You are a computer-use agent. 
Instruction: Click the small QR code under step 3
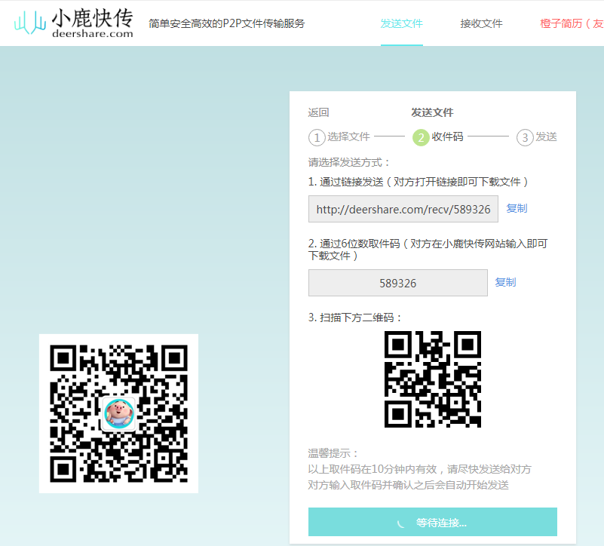[x=433, y=379]
